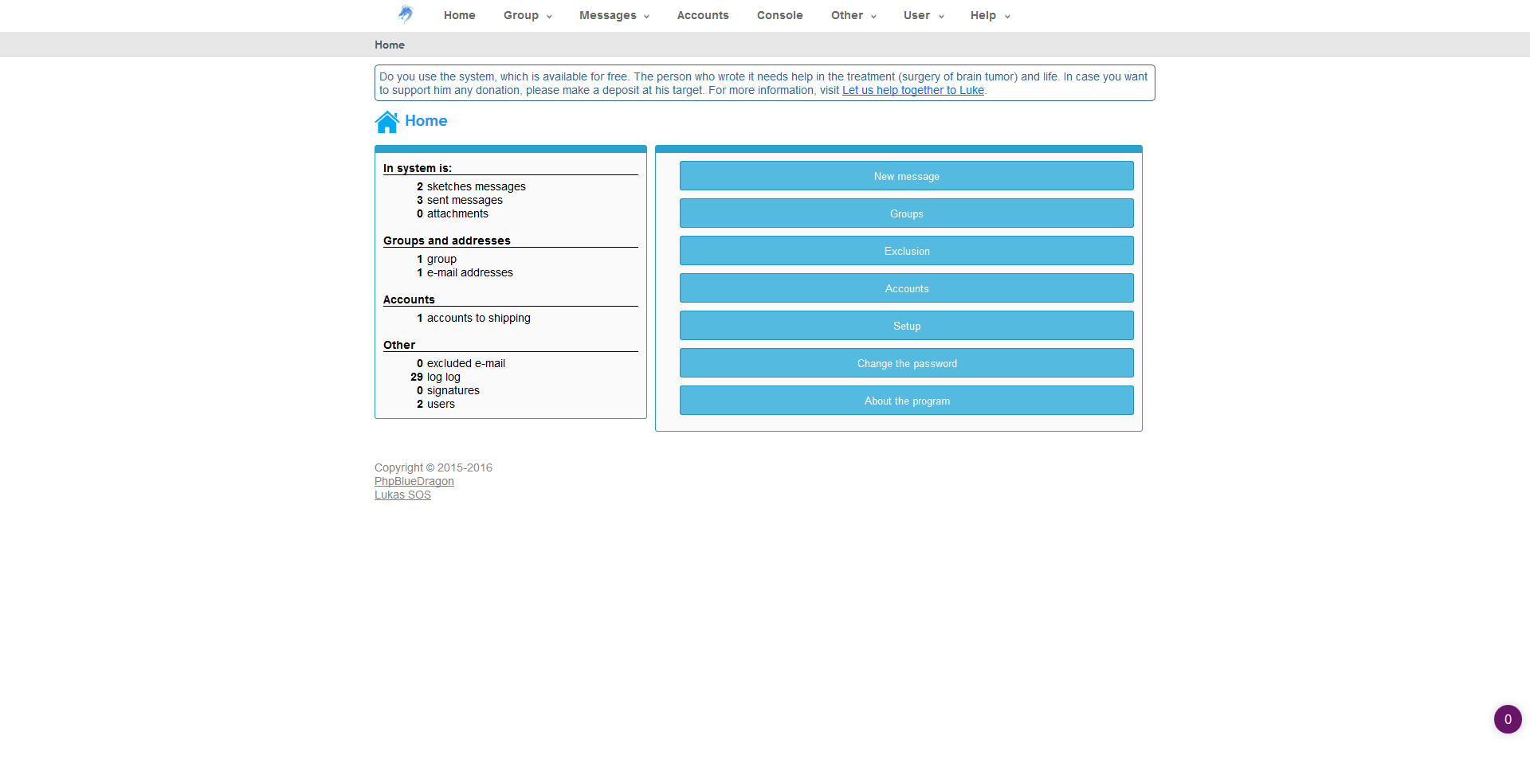The height and width of the screenshot is (759, 1530).
Task: Click the '0 signatures' entry
Action: pos(448,390)
